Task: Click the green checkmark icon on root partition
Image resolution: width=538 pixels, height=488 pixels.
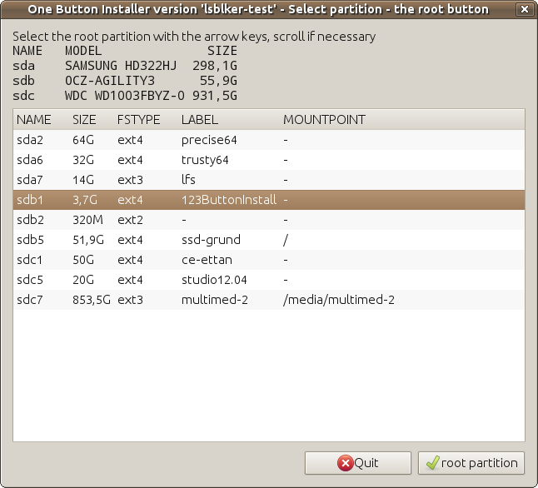Action: click(431, 463)
